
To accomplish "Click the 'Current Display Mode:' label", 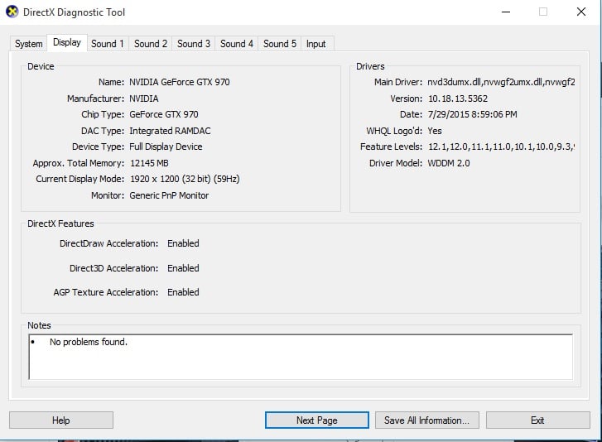I will point(79,179).
